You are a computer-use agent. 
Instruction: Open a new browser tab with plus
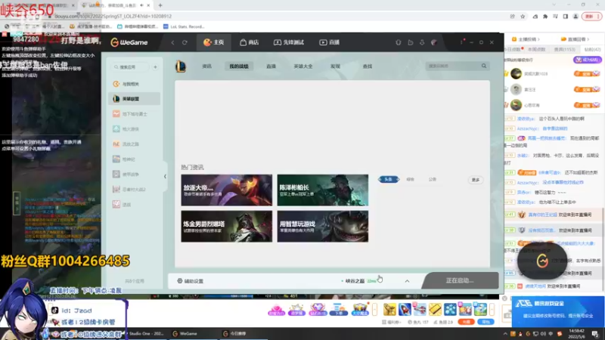[160, 5]
